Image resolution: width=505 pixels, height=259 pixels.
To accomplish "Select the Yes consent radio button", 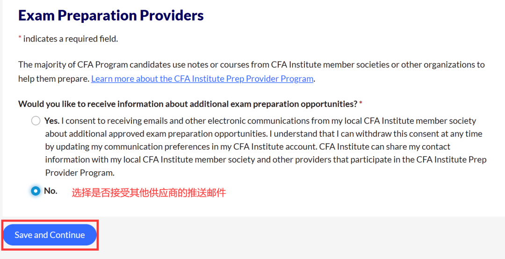I will pyautogui.click(x=36, y=121).
